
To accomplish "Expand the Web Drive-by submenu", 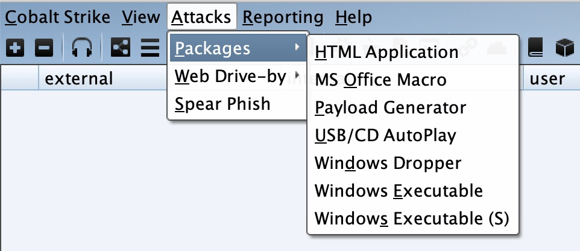I will pyautogui.click(x=237, y=77).
